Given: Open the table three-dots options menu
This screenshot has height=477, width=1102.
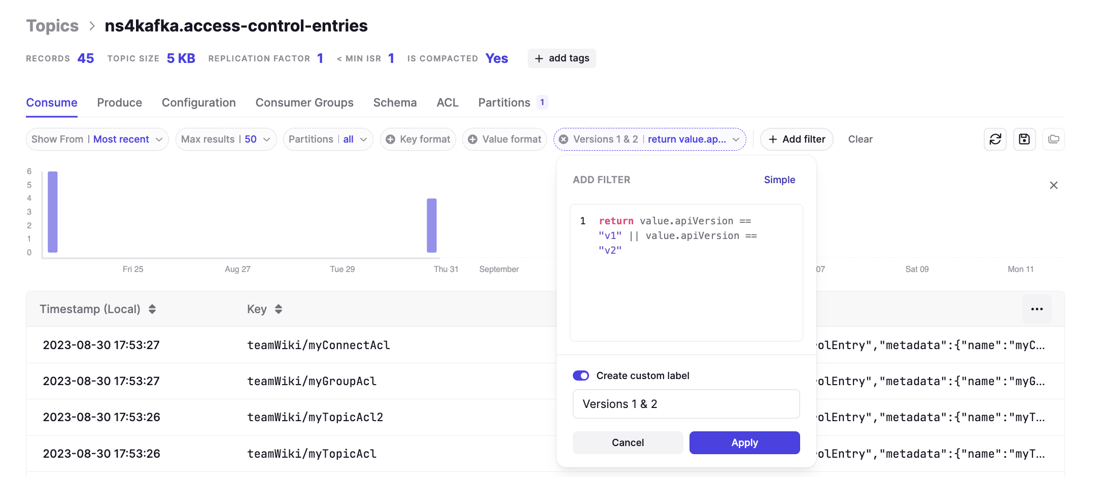Looking at the screenshot, I should [x=1037, y=309].
